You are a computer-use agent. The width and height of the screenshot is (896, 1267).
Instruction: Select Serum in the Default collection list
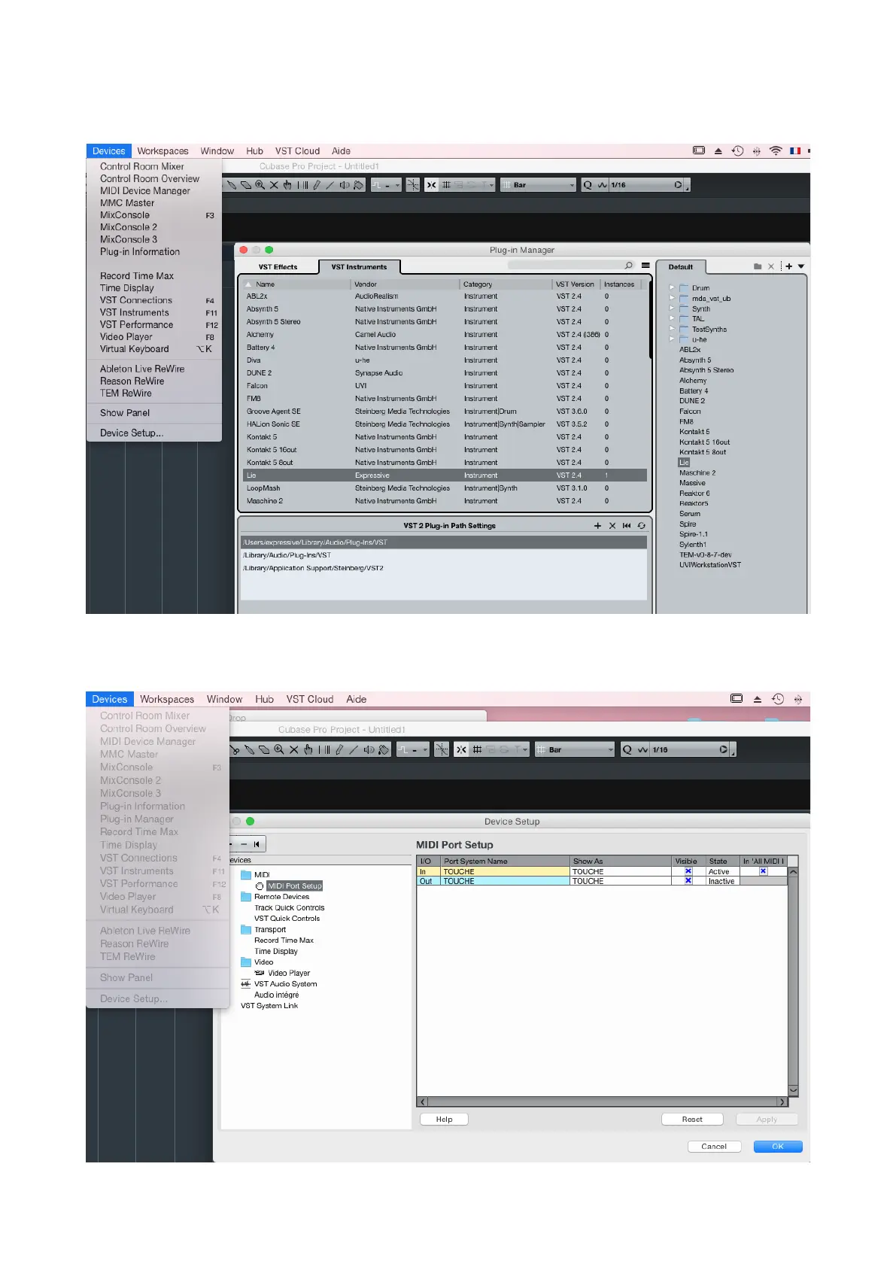pos(690,514)
